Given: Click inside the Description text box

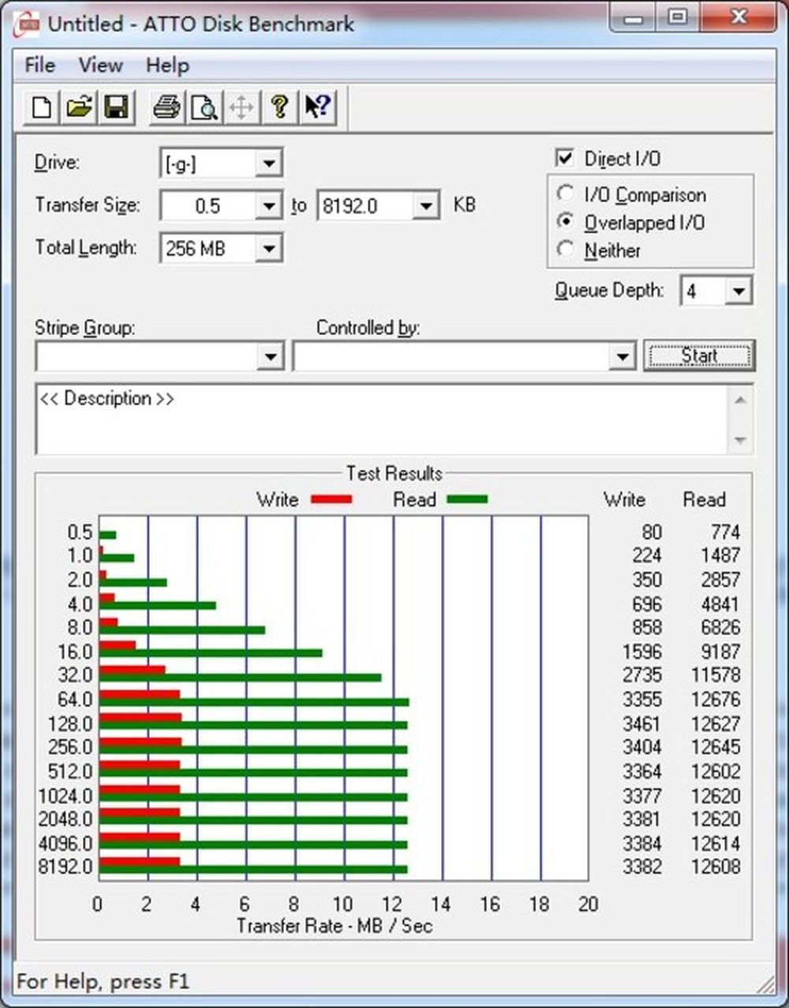Looking at the screenshot, I should (382, 419).
